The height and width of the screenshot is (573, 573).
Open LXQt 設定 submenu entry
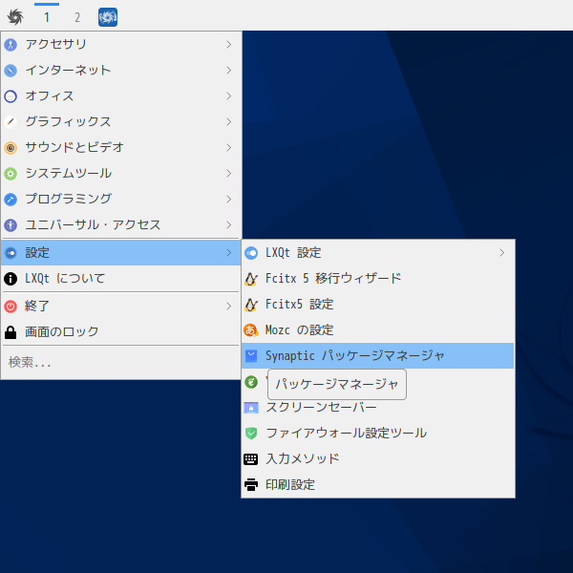(x=378, y=252)
